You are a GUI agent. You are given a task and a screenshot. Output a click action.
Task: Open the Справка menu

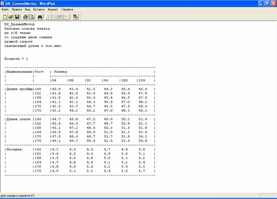tap(67, 9)
